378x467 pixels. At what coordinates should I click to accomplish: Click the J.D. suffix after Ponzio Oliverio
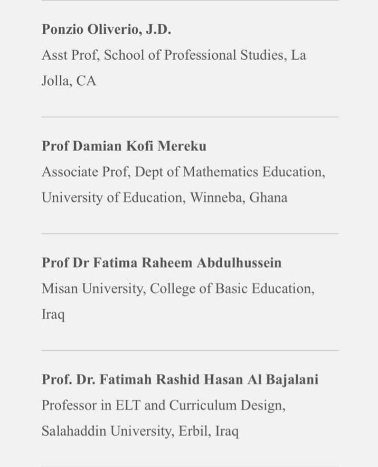158,30
